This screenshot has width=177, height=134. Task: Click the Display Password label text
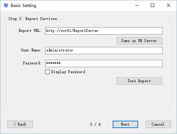pos(68,72)
